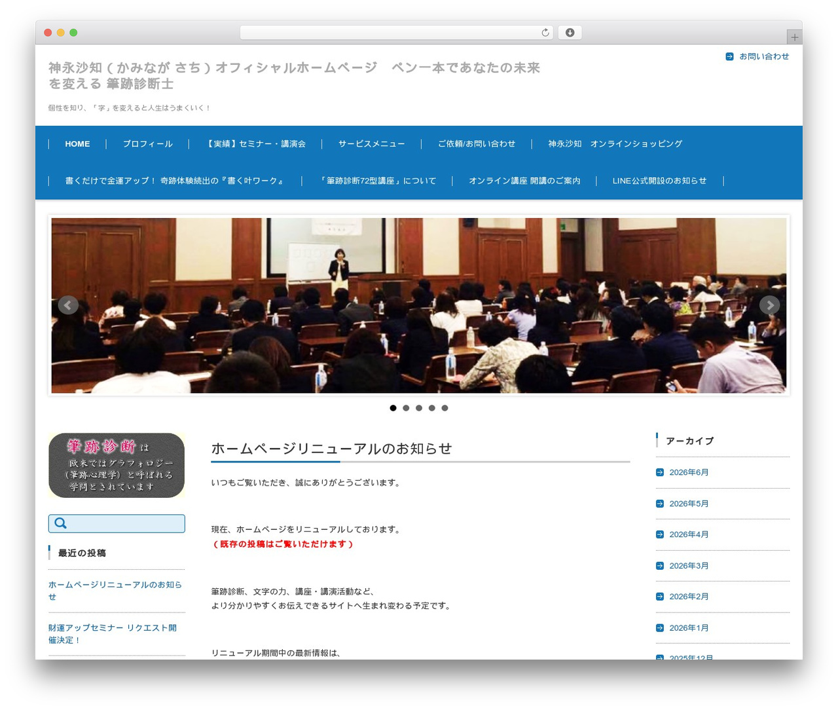Viewport: 838px width, 710px height.
Task: Open the 2026年3月 archive link
Action: click(689, 566)
